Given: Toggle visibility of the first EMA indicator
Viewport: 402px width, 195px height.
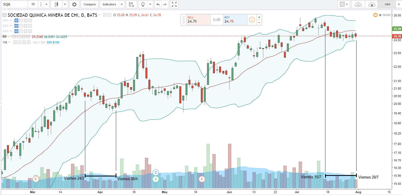Looking at the screenshot, I should click(16, 20).
